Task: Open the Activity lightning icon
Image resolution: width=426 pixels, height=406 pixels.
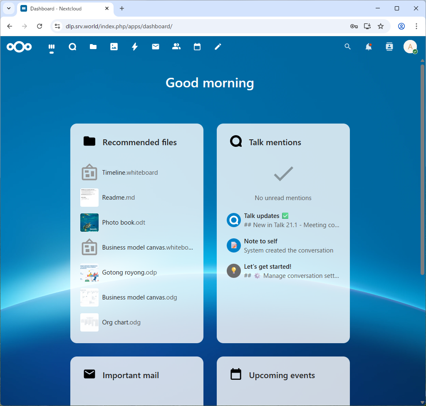Action: click(135, 47)
